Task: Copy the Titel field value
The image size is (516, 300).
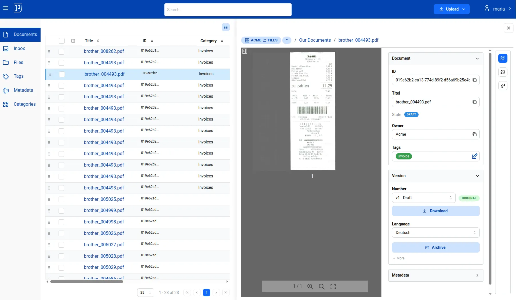Action: tap(475, 102)
